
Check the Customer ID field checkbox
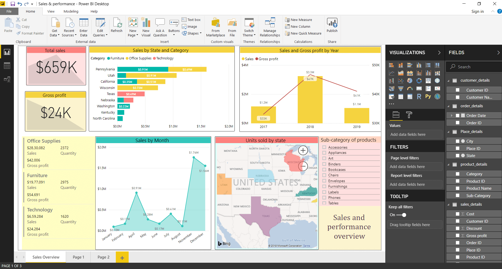click(457, 90)
